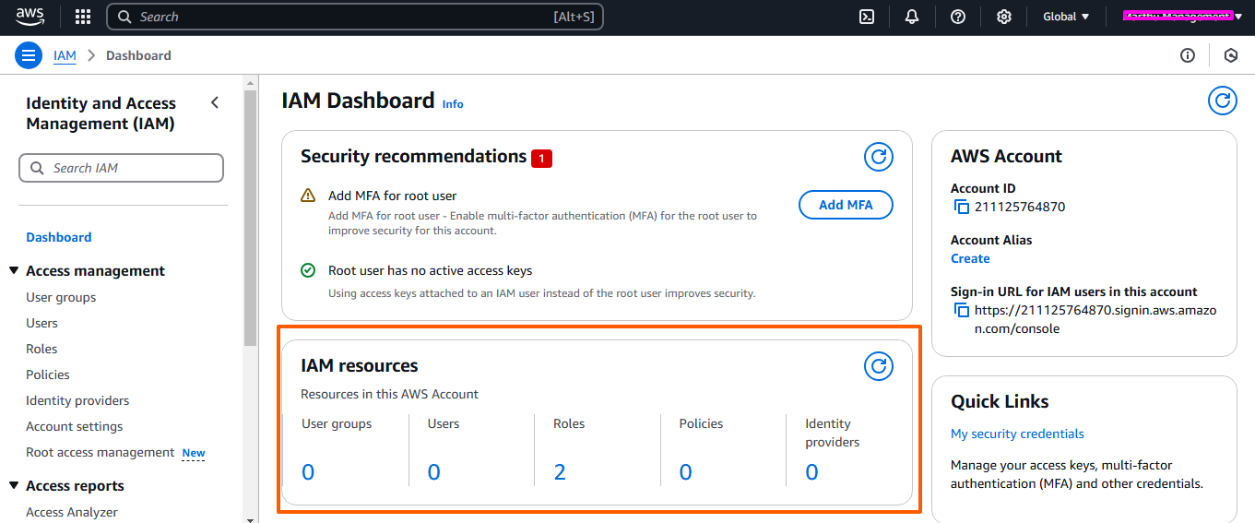Open the notifications bell icon
The height and width of the screenshot is (523, 1255).
point(912,17)
